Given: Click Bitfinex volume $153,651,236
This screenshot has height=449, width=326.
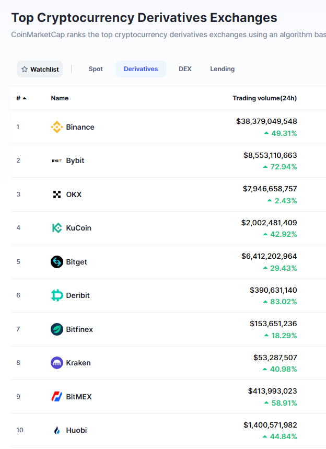Looking at the screenshot, I should tap(273, 324).
